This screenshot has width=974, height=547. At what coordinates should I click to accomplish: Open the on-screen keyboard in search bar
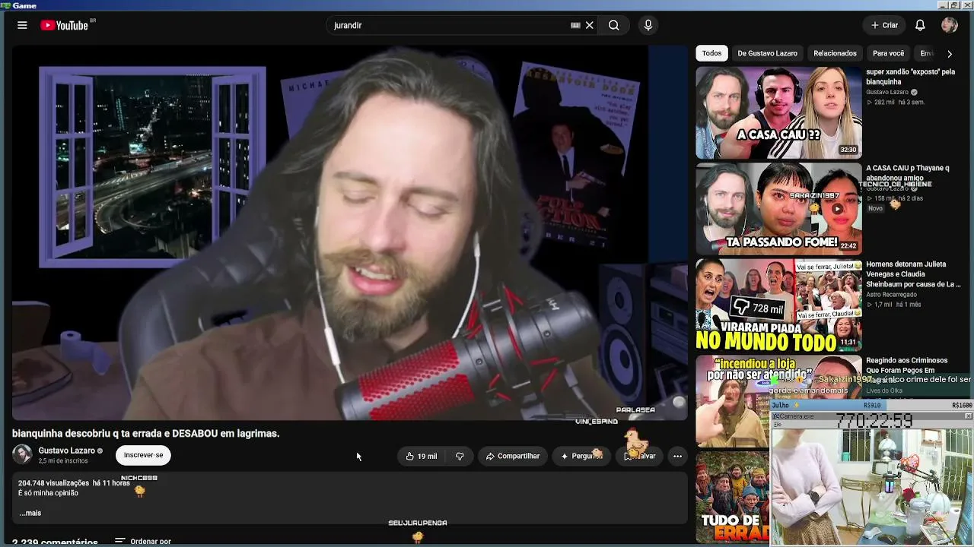575,25
